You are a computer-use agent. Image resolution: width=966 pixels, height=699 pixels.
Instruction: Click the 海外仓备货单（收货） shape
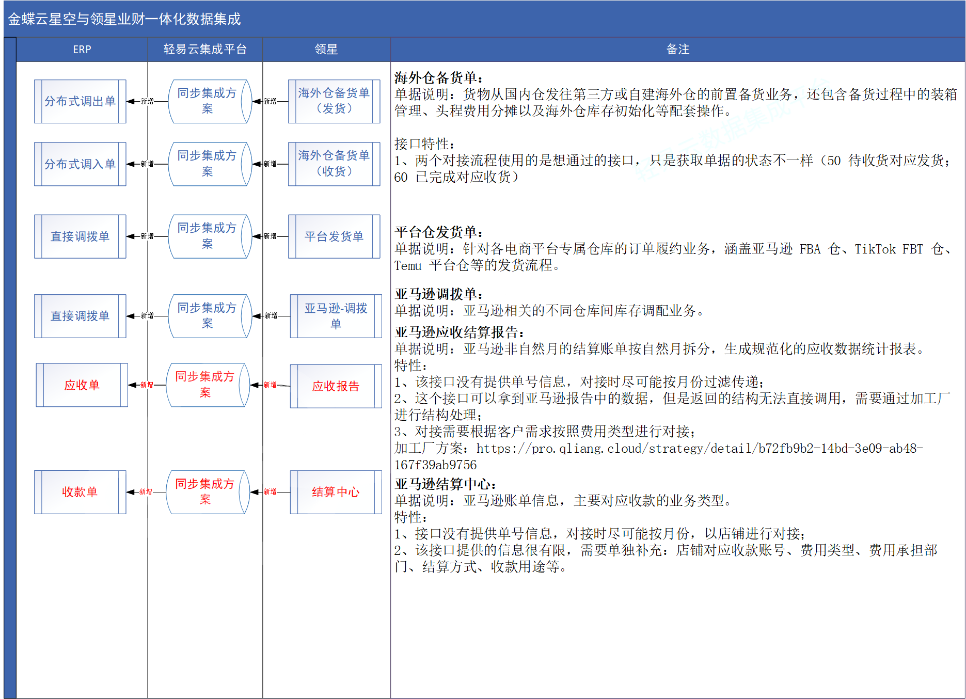click(334, 164)
